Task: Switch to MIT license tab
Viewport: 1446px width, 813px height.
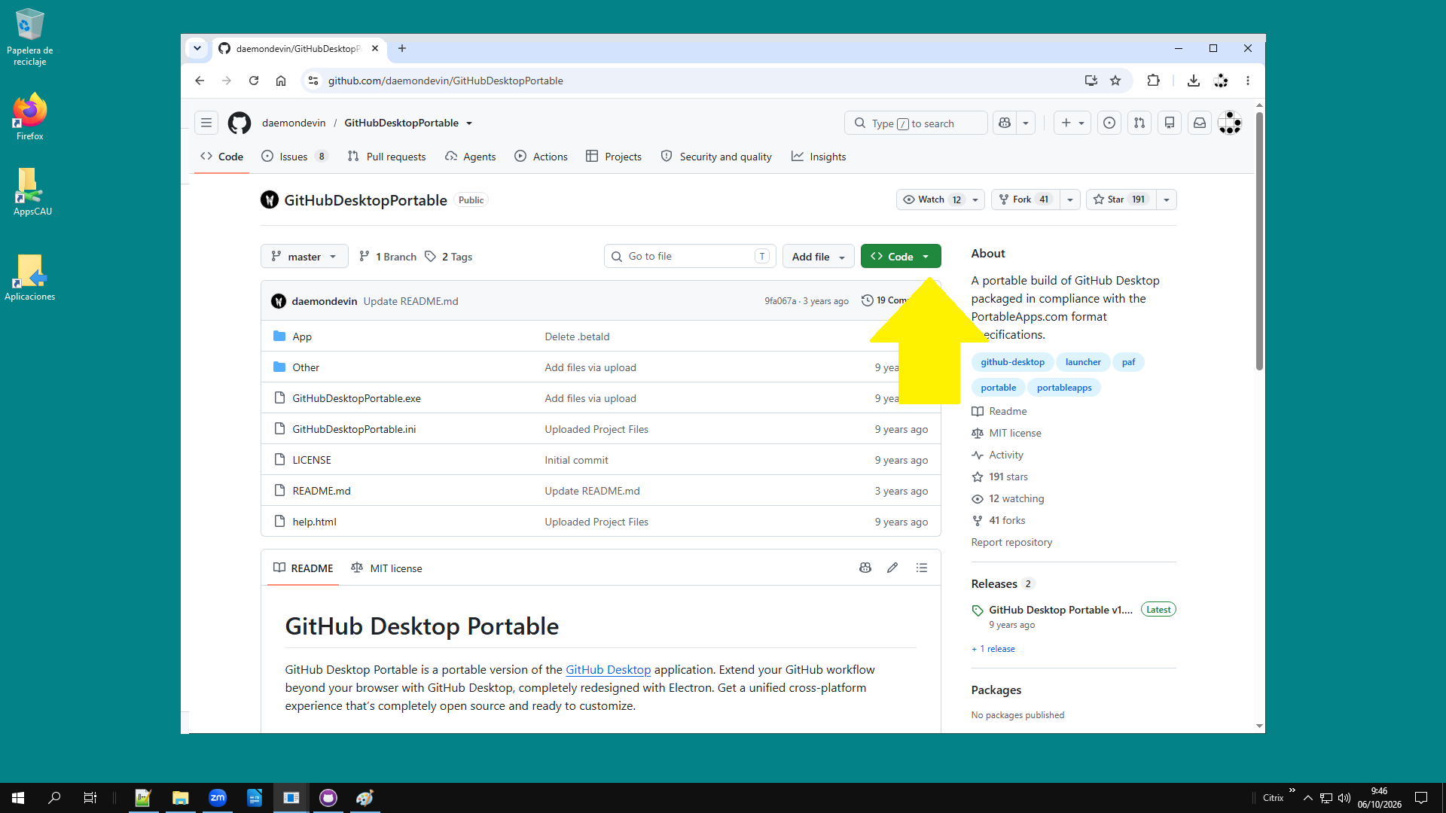Action: [x=387, y=568]
